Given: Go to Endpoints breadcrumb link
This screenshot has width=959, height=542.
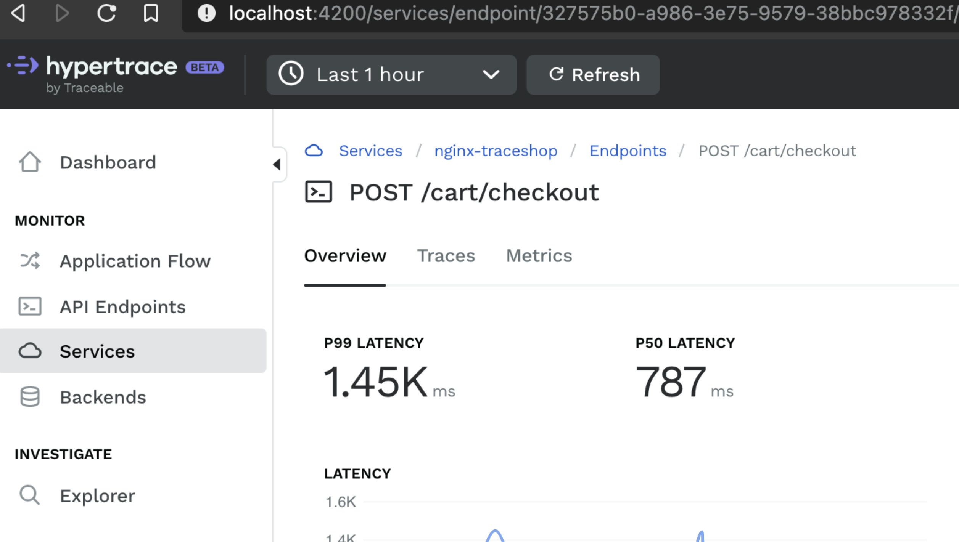Looking at the screenshot, I should click(x=628, y=151).
